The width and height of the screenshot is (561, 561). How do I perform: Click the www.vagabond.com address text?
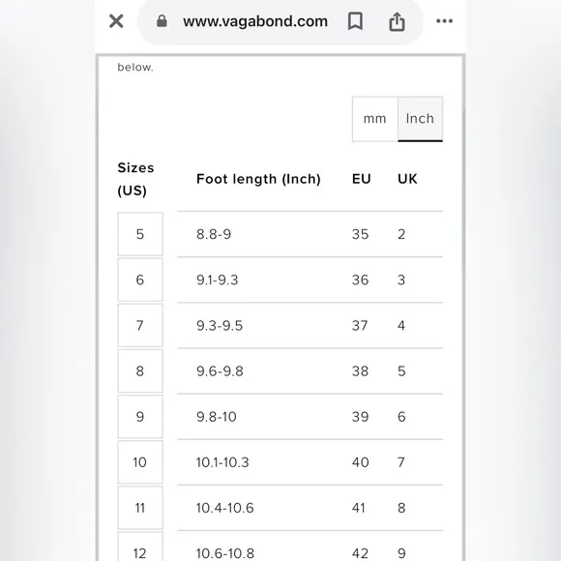pyautogui.click(x=255, y=21)
